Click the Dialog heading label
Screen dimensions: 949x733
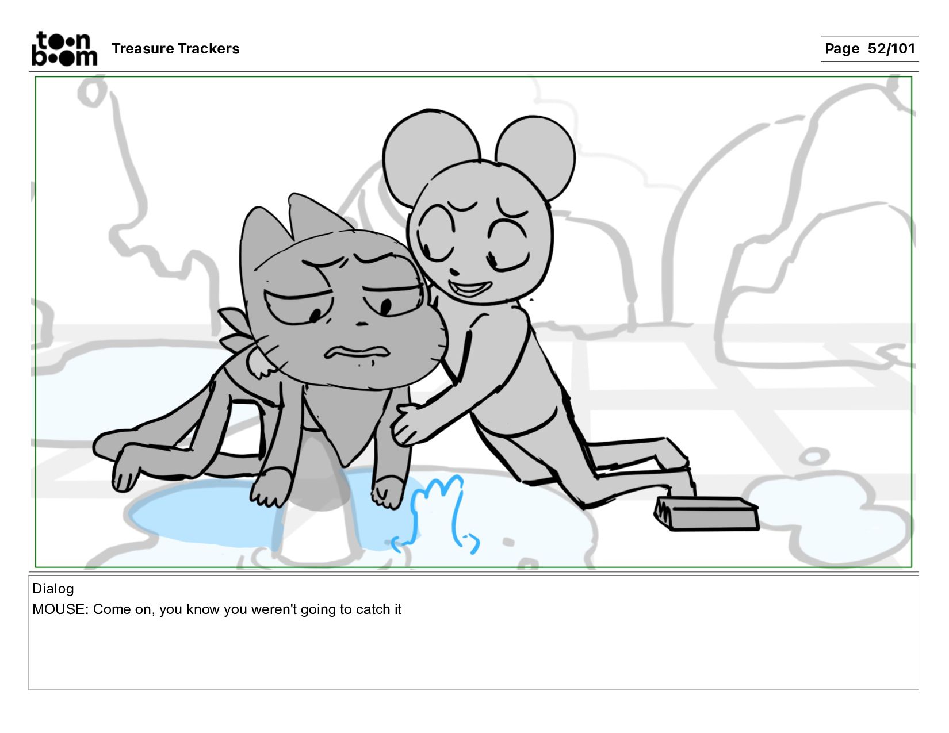pos(53,589)
